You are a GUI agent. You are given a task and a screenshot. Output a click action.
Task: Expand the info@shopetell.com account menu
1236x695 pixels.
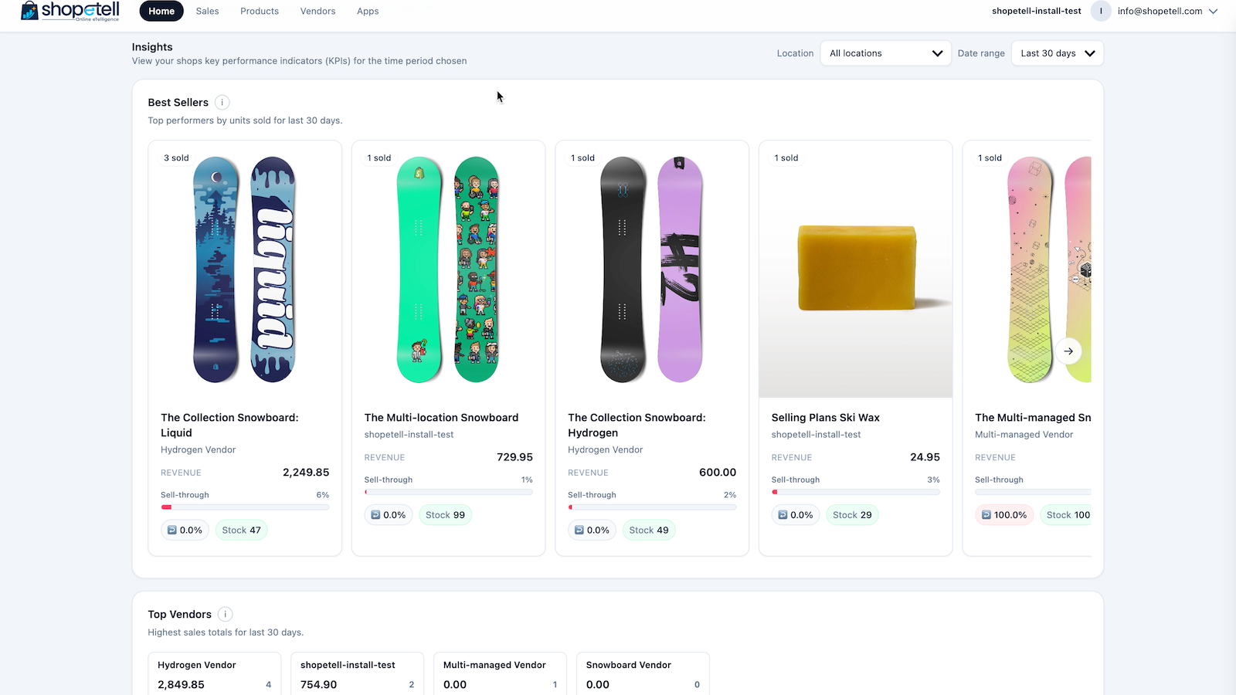pyautogui.click(x=1167, y=11)
